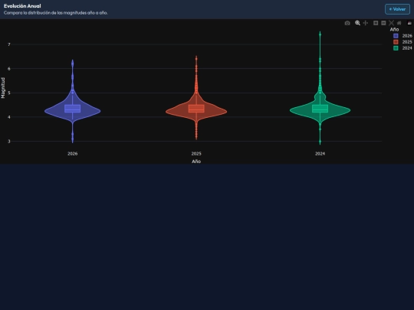The width and height of the screenshot is (414, 310).
Task: Click the y-axis tick label 6
Action: coord(9,69)
